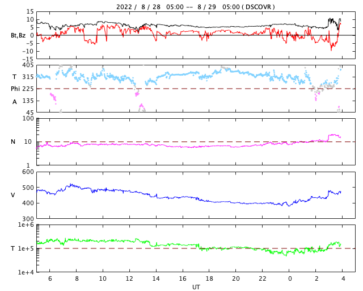
Task: Click the 'T' label of the temperature panel
Action: [x=12, y=248]
